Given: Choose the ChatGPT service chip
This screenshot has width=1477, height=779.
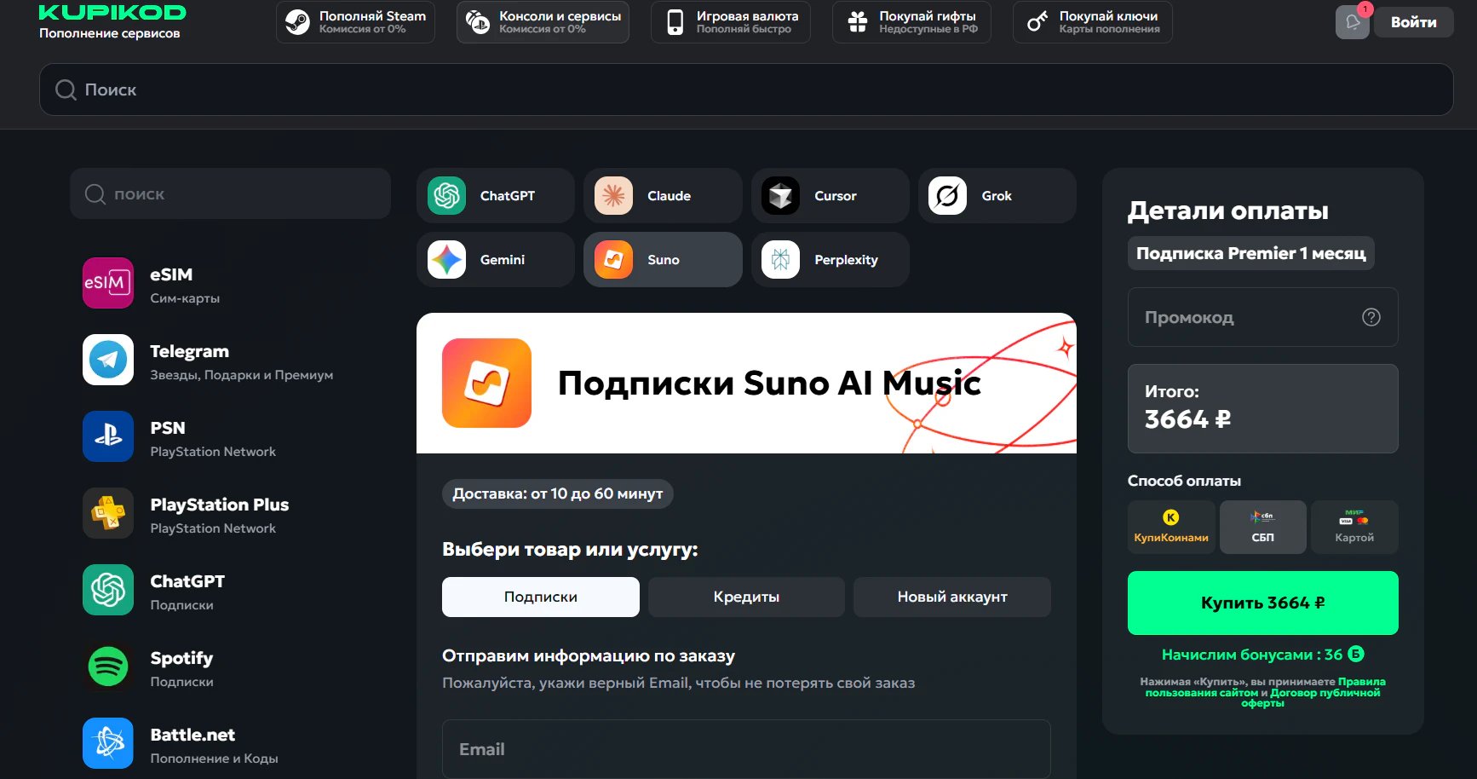Looking at the screenshot, I should click(496, 196).
